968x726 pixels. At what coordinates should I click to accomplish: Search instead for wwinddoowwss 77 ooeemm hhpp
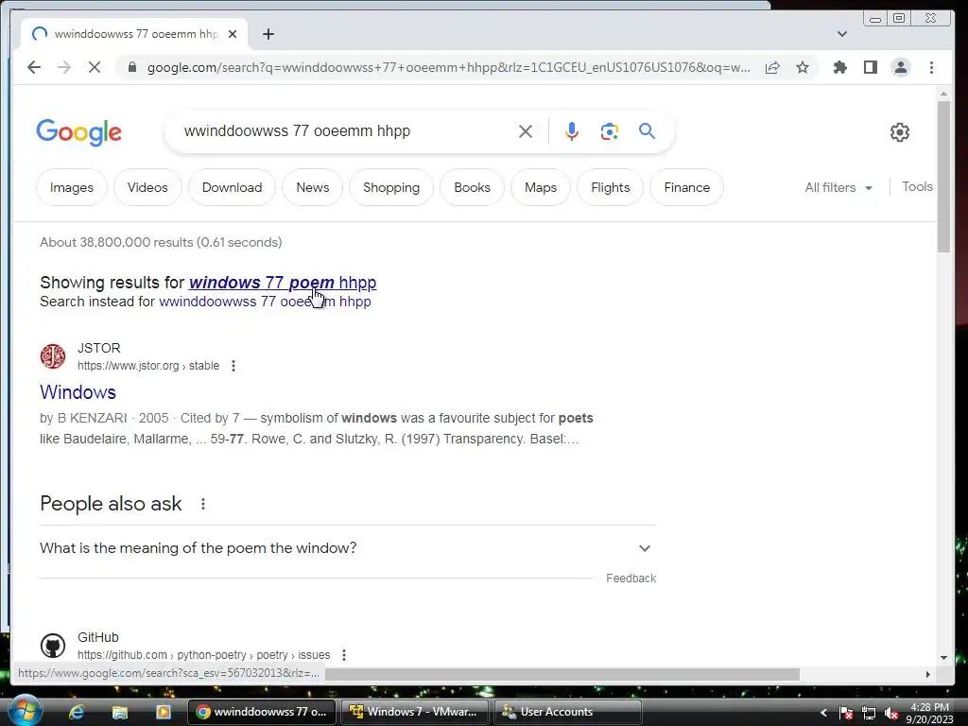tap(265, 302)
